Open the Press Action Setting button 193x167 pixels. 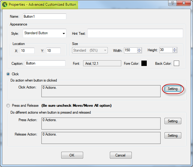click(173, 121)
